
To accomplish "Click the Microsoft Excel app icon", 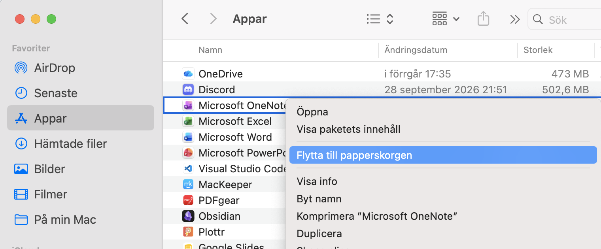I will 188,121.
